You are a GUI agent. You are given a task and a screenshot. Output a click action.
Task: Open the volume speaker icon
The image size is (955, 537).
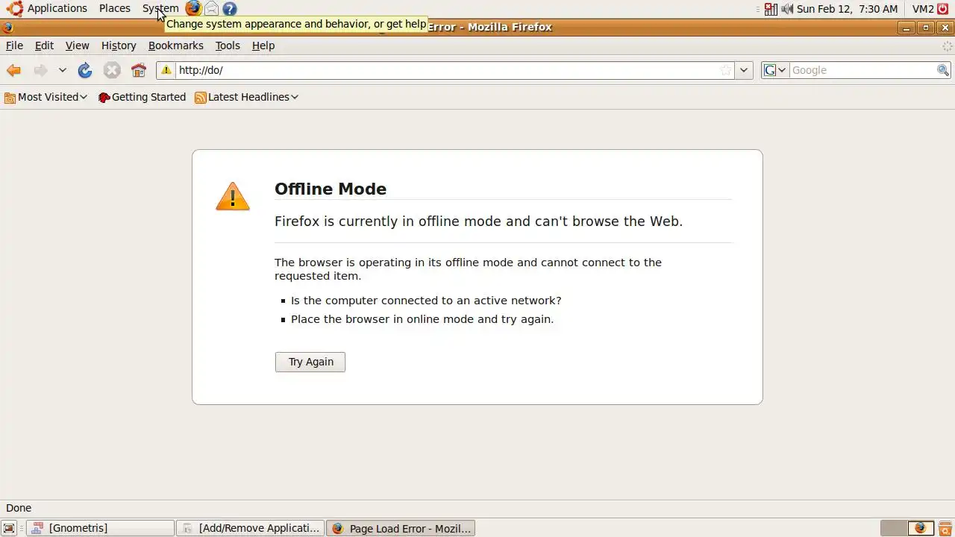[787, 9]
